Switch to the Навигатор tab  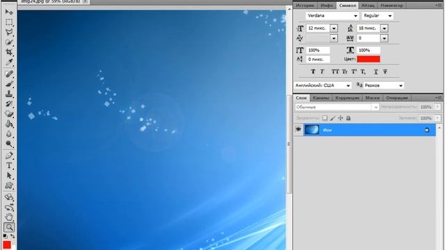click(391, 6)
